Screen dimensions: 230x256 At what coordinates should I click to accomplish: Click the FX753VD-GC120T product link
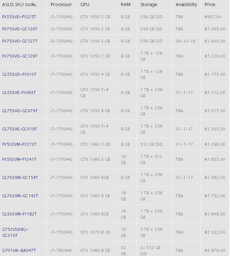(x=20, y=29)
